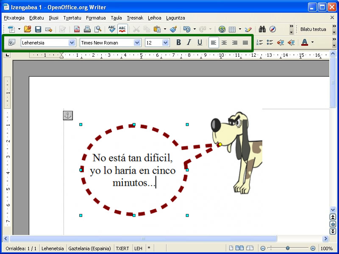This screenshot has height=254, width=339.
Task: Click the Gaztelania (Espainia) language field
Action: click(89, 248)
